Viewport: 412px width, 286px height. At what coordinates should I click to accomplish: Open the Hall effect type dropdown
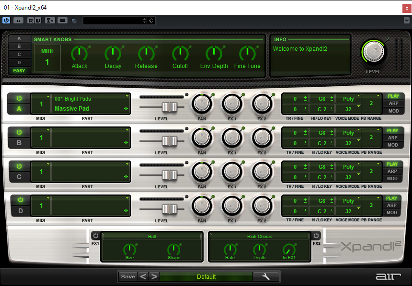(x=152, y=237)
